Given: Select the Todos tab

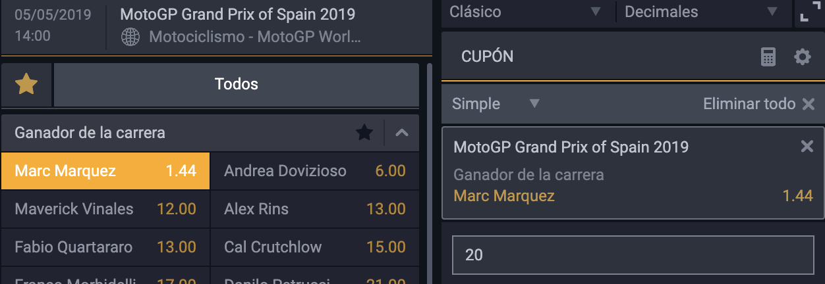Looking at the screenshot, I should [x=236, y=84].
